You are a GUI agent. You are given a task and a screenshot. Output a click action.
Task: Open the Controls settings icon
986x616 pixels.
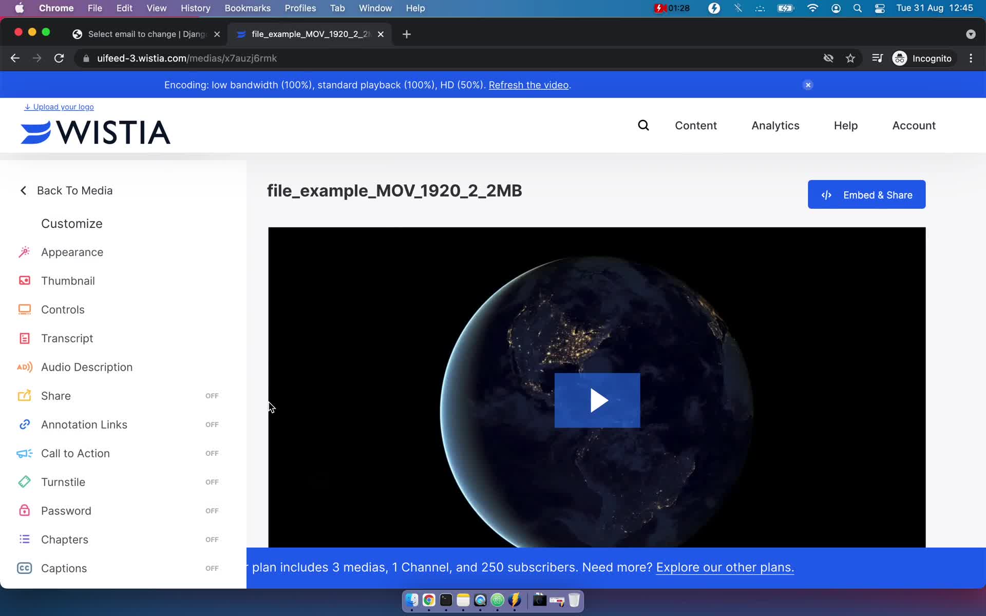pyautogui.click(x=24, y=310)
